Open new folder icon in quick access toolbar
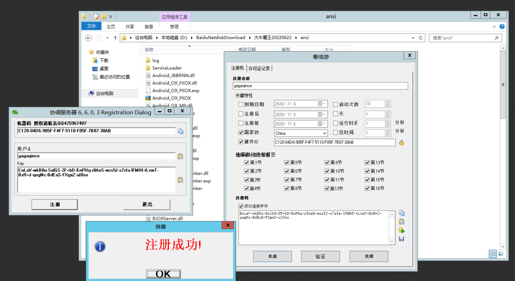This screenshot has height=281, width=515. click(104, 17)
